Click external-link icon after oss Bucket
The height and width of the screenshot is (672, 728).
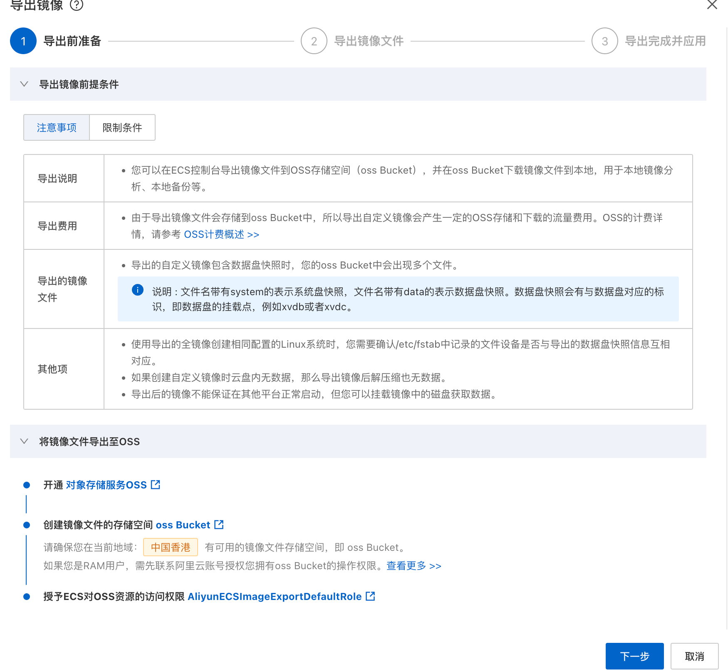pyautogui.click(x=219, y=525)
